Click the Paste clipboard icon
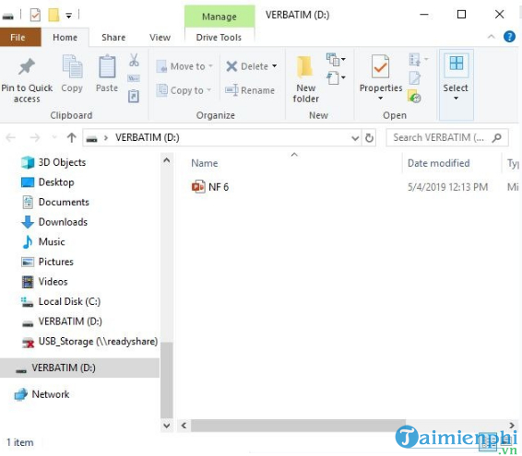522x456 pixels. click(107, 66)
